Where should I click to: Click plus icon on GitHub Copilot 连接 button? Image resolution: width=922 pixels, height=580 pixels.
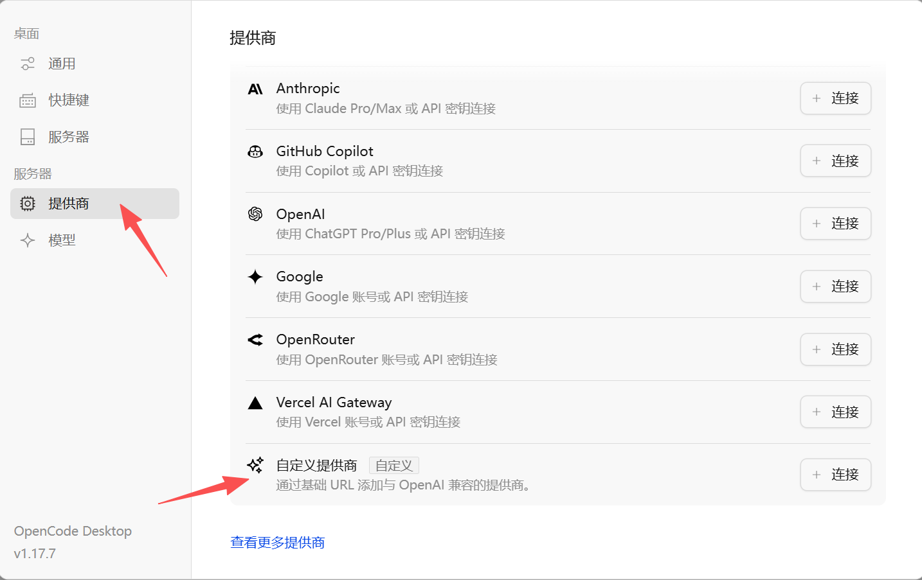(817, 161)
